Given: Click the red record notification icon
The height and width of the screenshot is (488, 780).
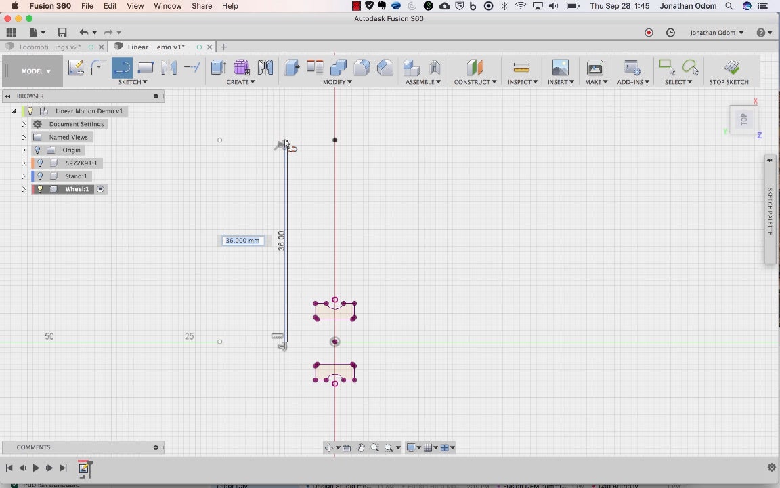Looking at the screenshot, I should (x=649, y=33).
